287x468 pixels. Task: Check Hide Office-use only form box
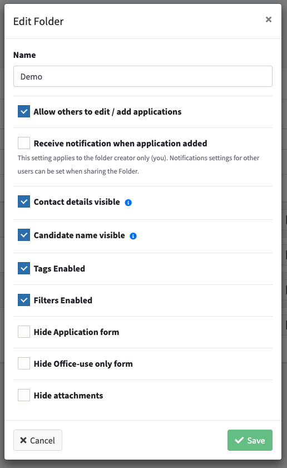pos(24,363)
